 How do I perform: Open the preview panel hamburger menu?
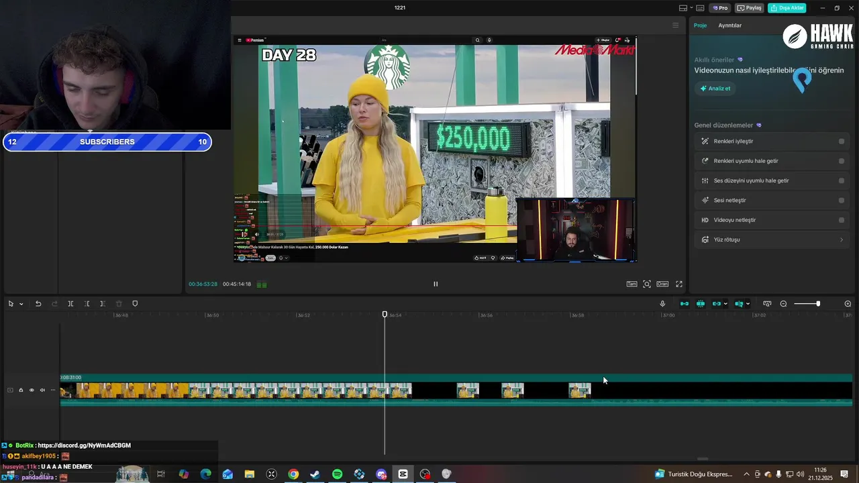click(x=676, y=25)
